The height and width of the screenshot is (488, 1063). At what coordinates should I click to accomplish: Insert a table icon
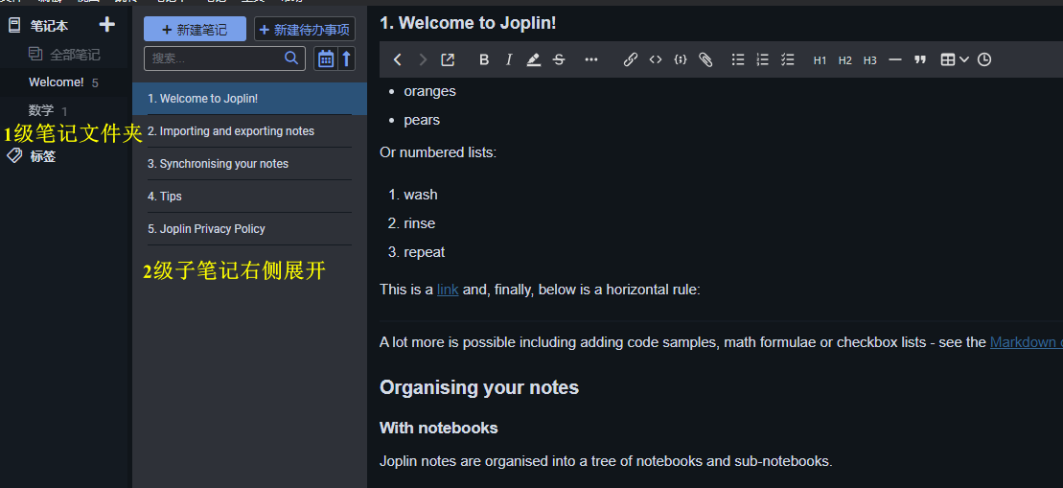click(948, 59)
